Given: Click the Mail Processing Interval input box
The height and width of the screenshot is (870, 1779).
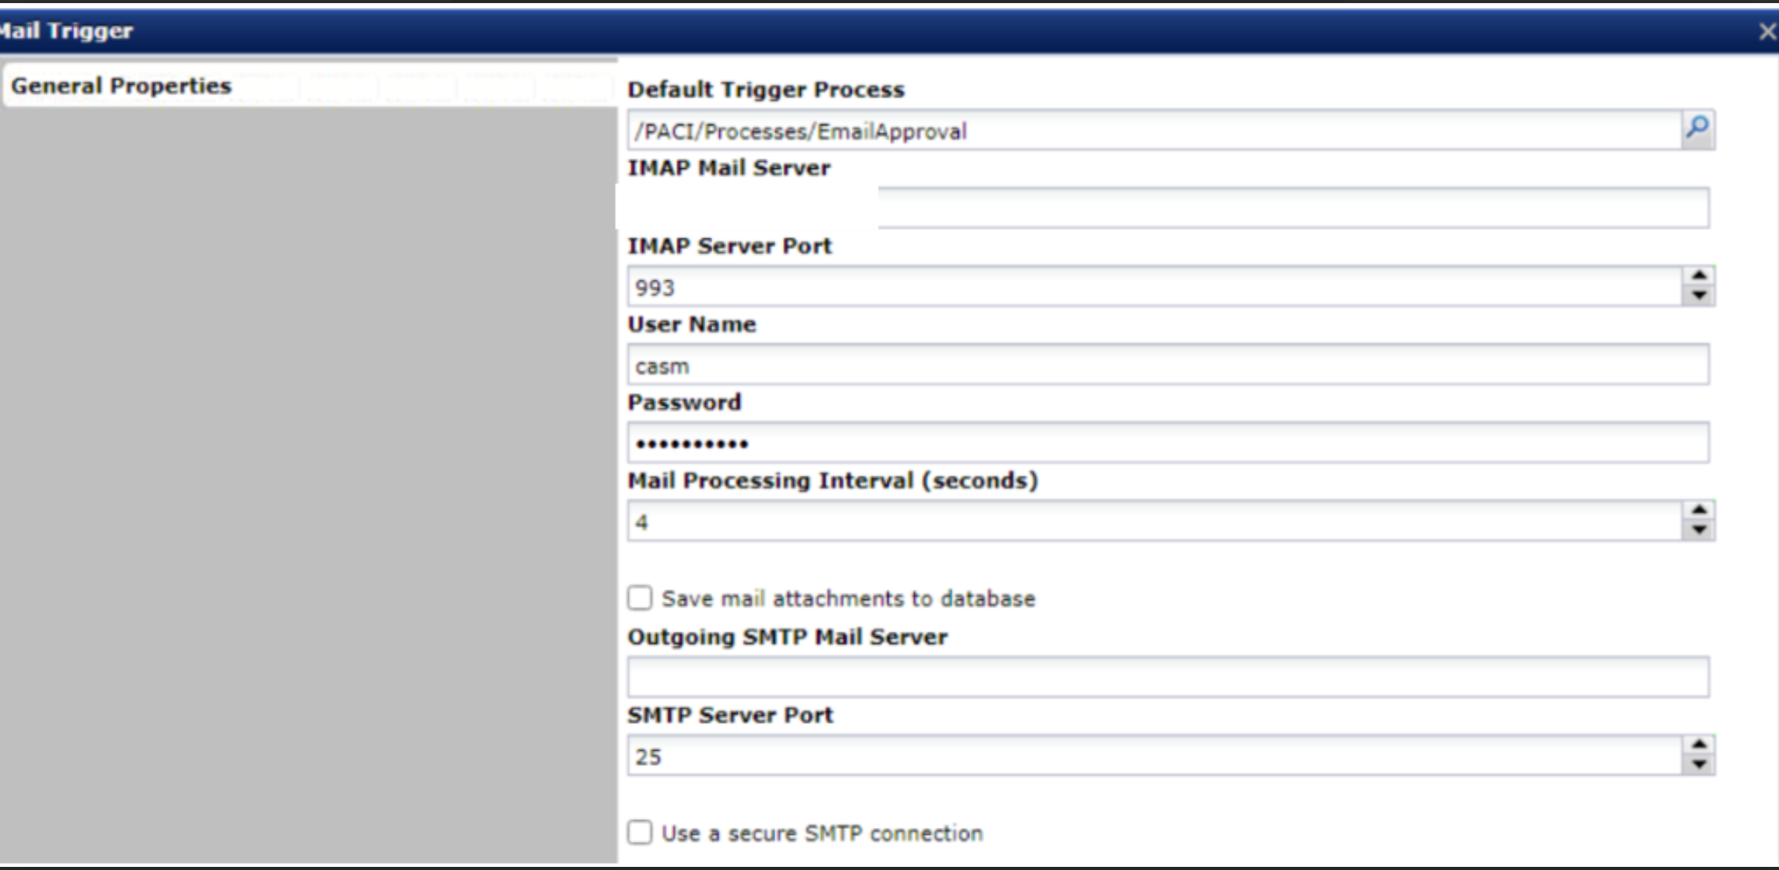Looking at the screenshot, I should [x=1153, y=521].
